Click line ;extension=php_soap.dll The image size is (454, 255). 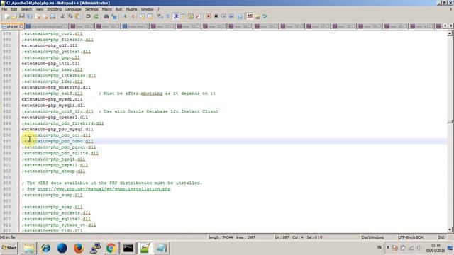click(x=52, y=207)
